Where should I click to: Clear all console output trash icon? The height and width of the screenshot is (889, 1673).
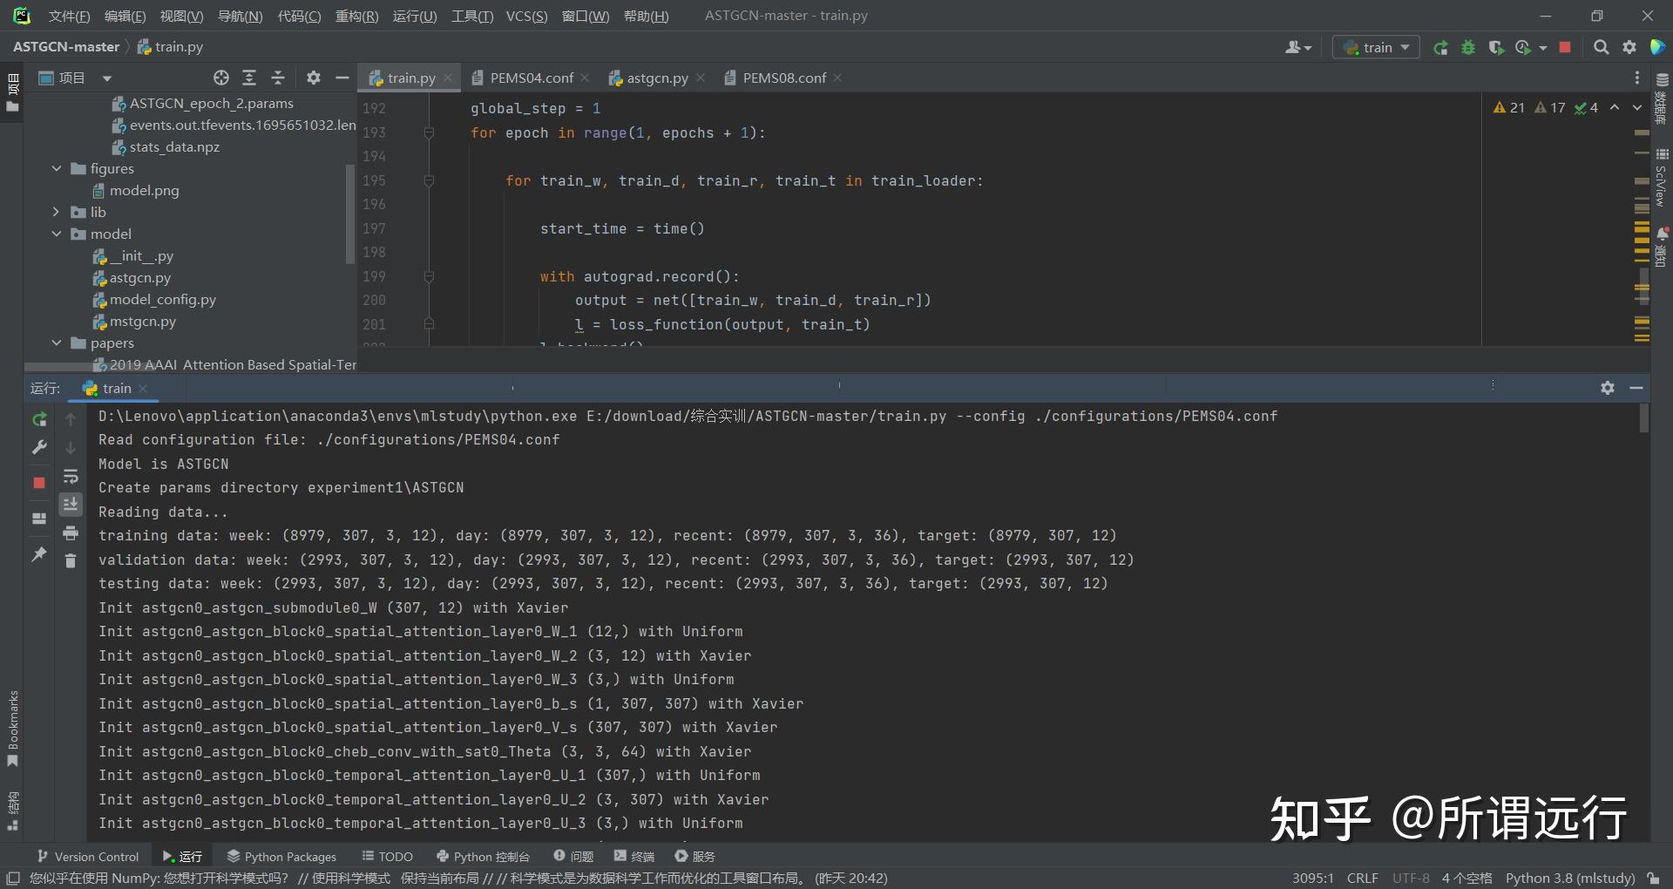(71, 560)
